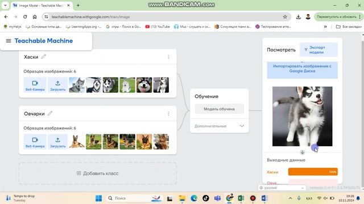This screenshot has width=364, height=204.
Task: Open File Explorer from the taskbar
Action: pyautogui.click(x=182, y=198)
